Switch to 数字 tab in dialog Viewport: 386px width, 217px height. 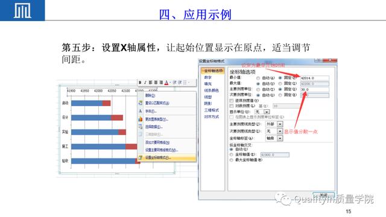(207, 77)
